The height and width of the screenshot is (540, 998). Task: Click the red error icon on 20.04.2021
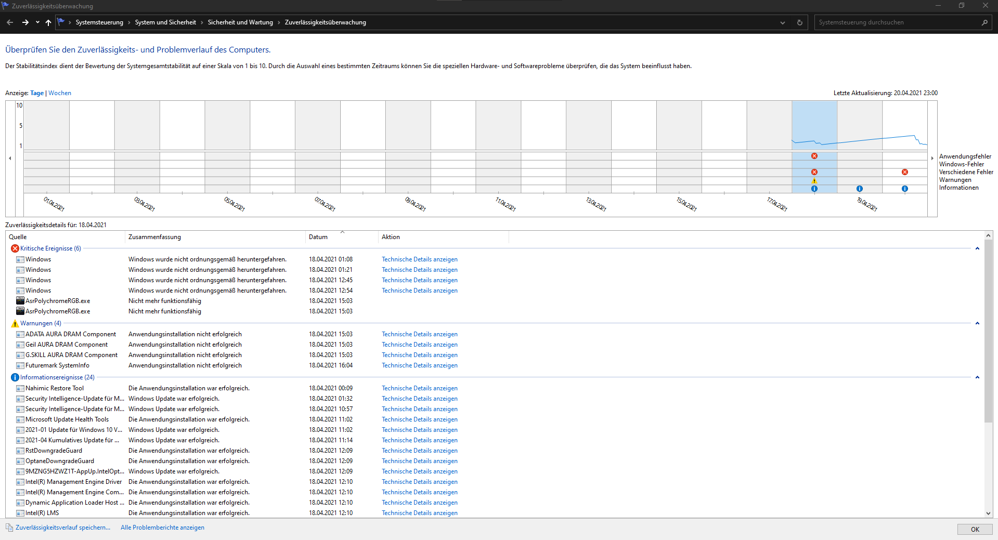(x=905, y=172)
